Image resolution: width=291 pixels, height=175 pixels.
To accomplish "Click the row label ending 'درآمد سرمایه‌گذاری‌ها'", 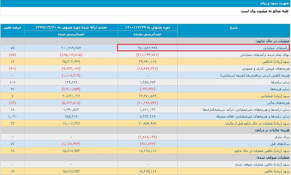I will [246, 110].
